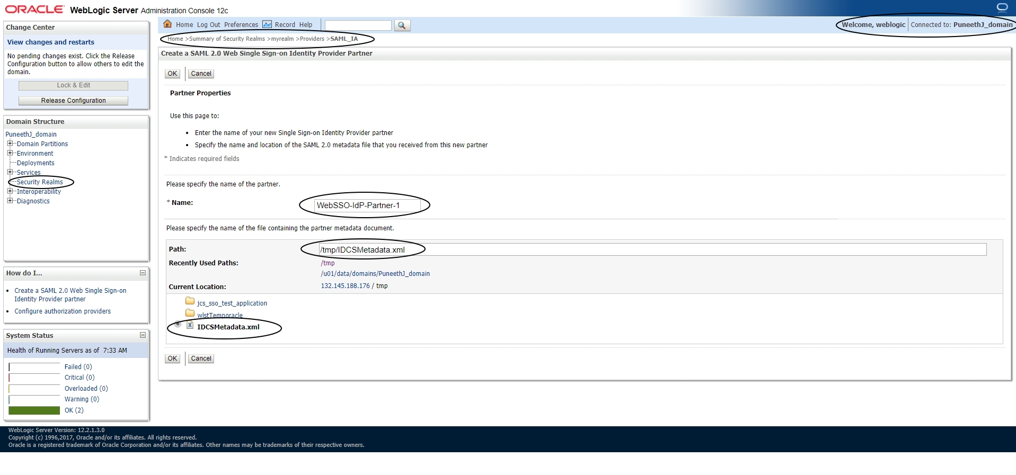Viewport: 1016px width, 475px height.
Task: Open Domain Partitions in Domain Structure
Action: tap(42, 144)
